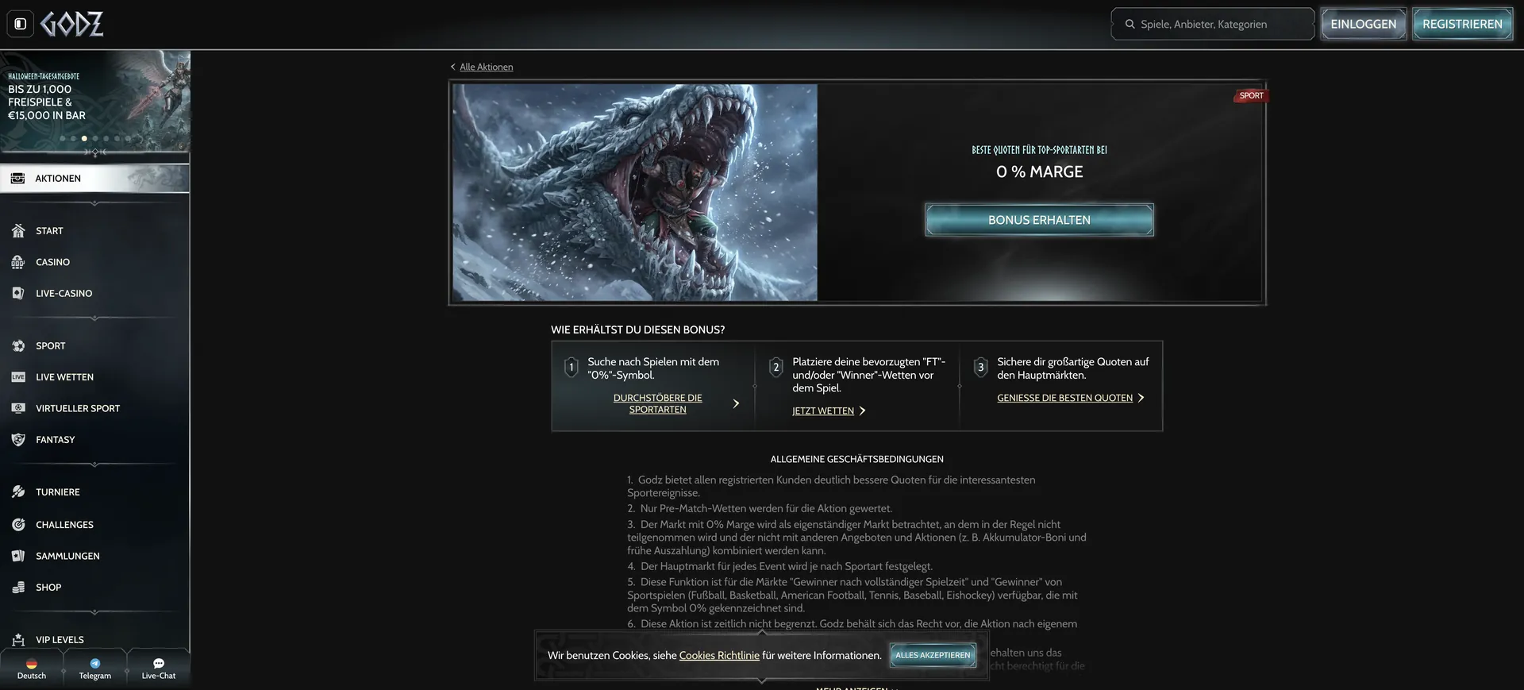Click the VIP Levels icon

[x=18, y=640]
